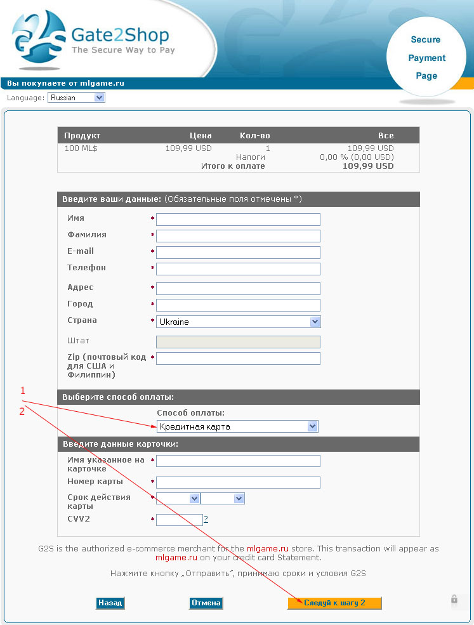Open the card expiry month dropdown
Image resolution: width=474 pixels, height=625 pixels.
(178, 498)
